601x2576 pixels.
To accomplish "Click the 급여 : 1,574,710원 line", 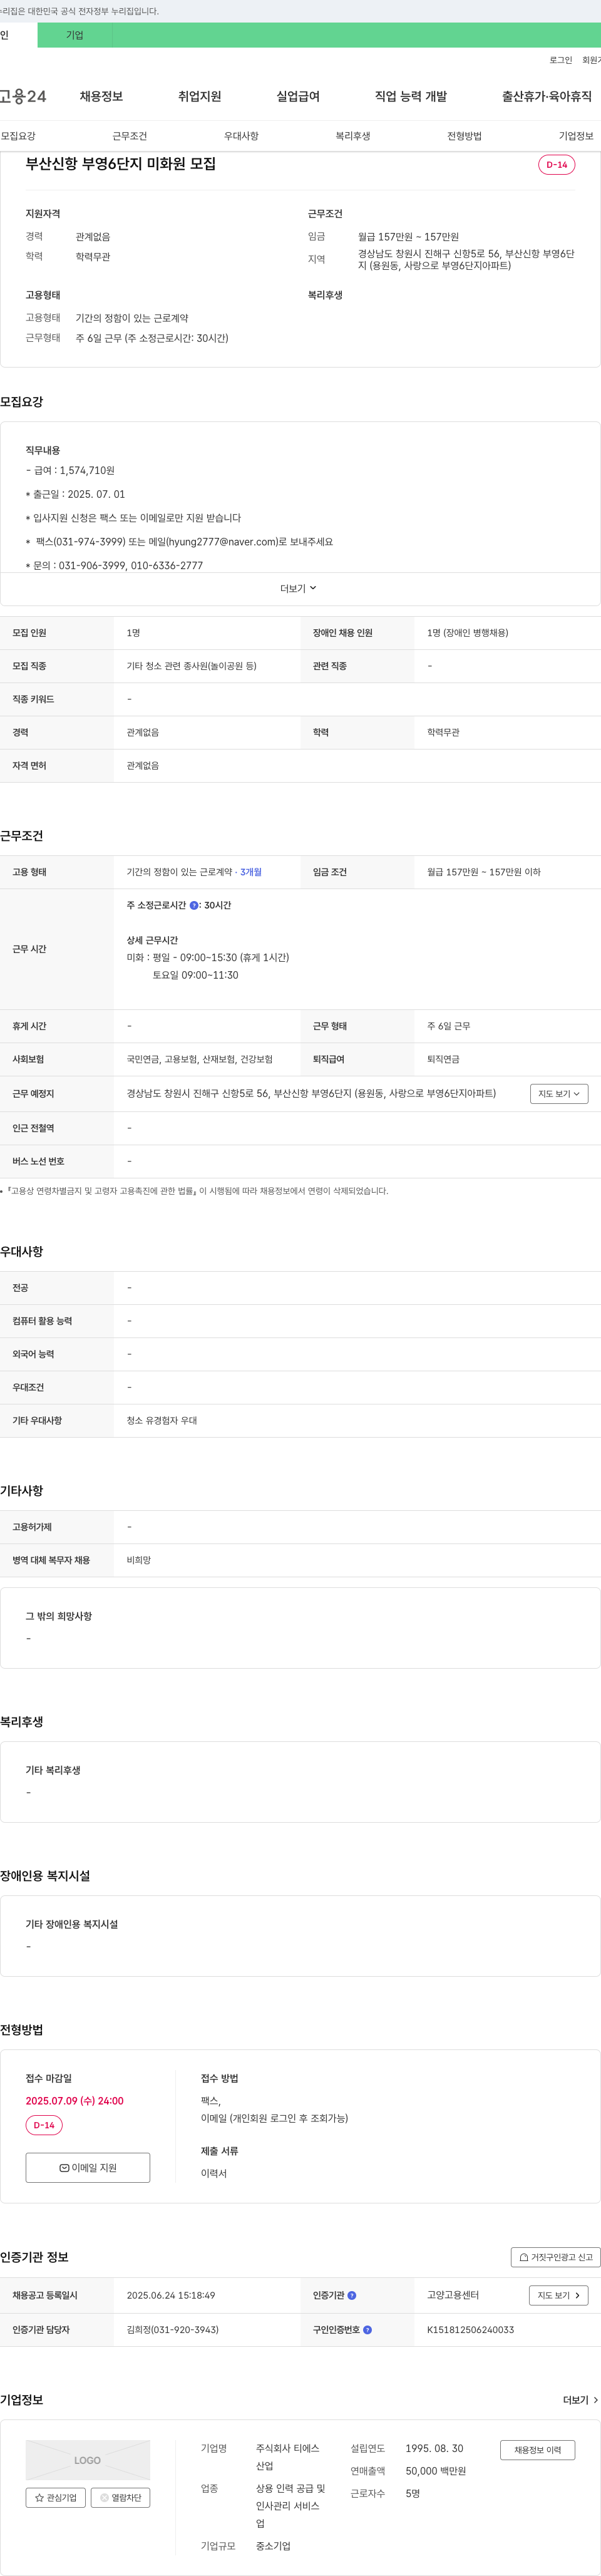I will point(70,470).
